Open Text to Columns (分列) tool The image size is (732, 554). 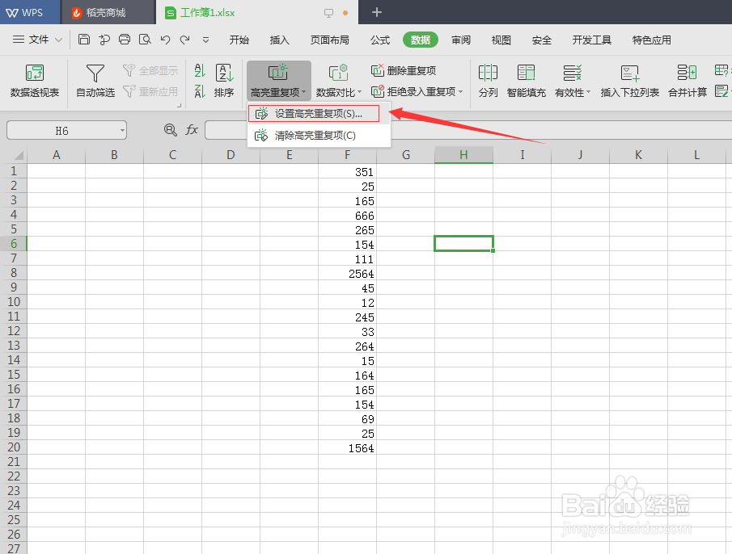pos(488,81)
